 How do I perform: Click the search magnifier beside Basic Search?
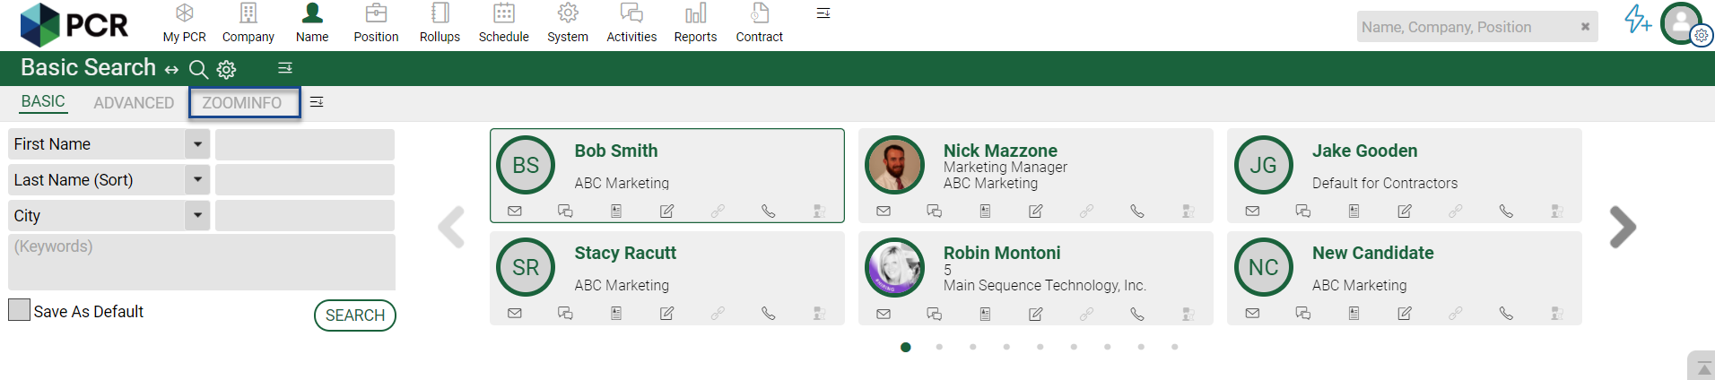[198, 69]
